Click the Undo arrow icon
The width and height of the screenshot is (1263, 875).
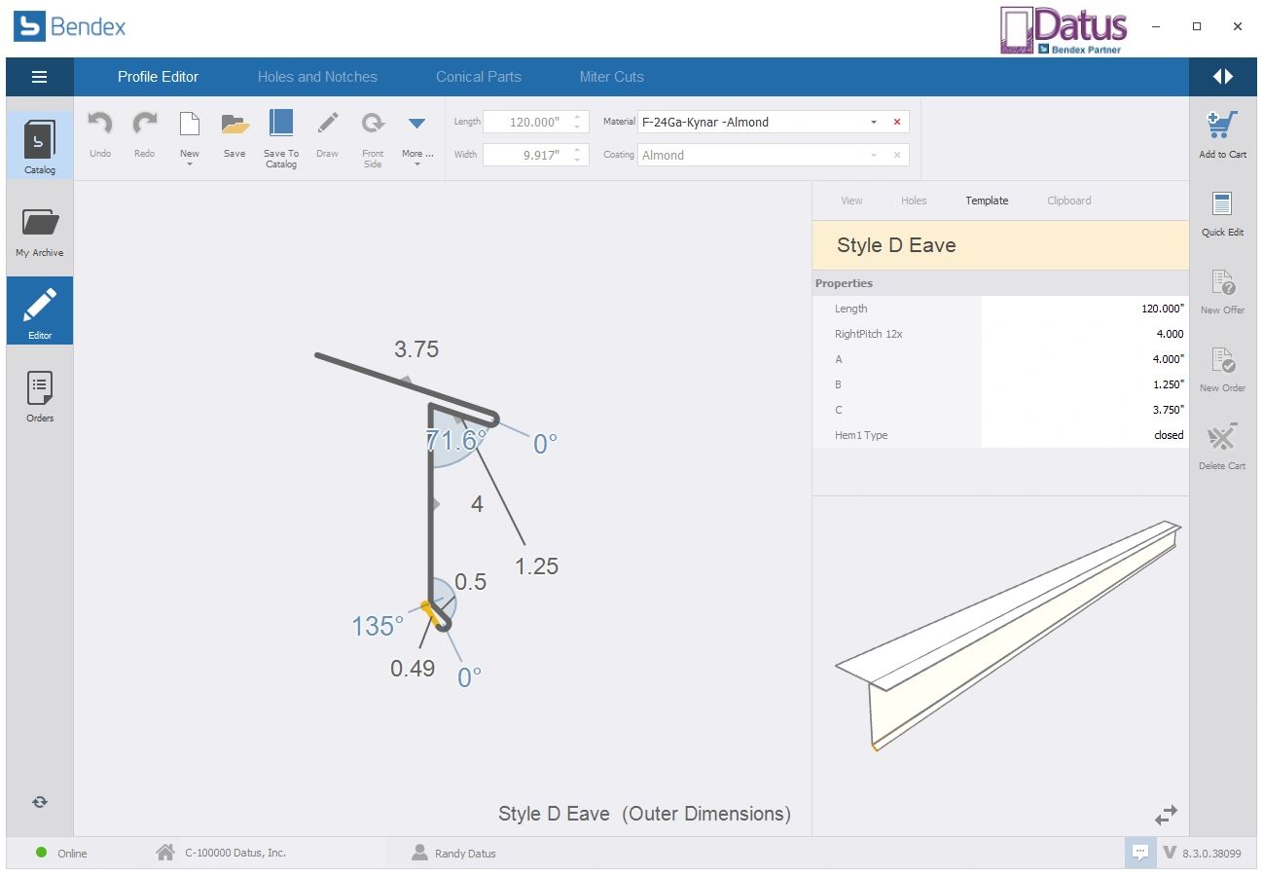100,124
